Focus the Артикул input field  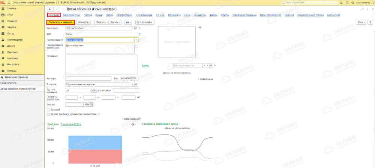(x=88, y=78)
